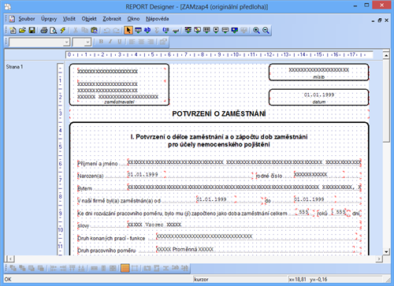This screenshot has width=394, height=286.
Task: Click the horizontal scrollbar right arrow
Action: click(x=379, y=259)
